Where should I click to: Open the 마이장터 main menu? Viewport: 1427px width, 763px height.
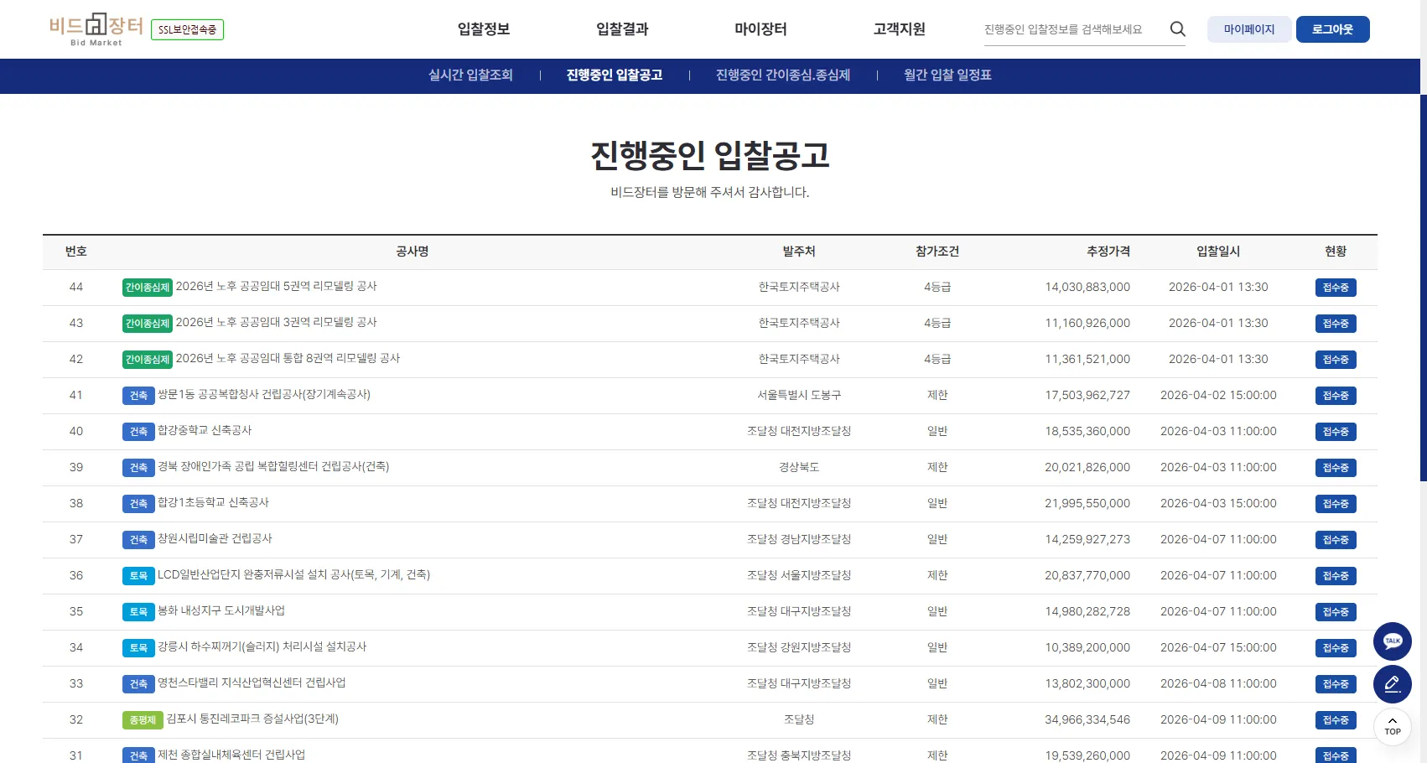[760, 29]
